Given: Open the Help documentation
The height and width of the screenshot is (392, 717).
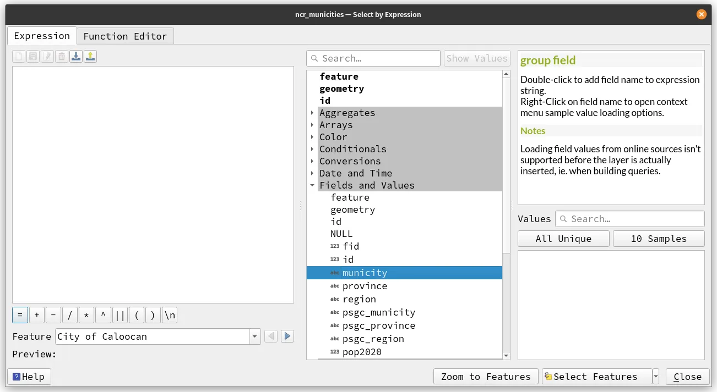Looking at the screenshot, I should [29, 377].
